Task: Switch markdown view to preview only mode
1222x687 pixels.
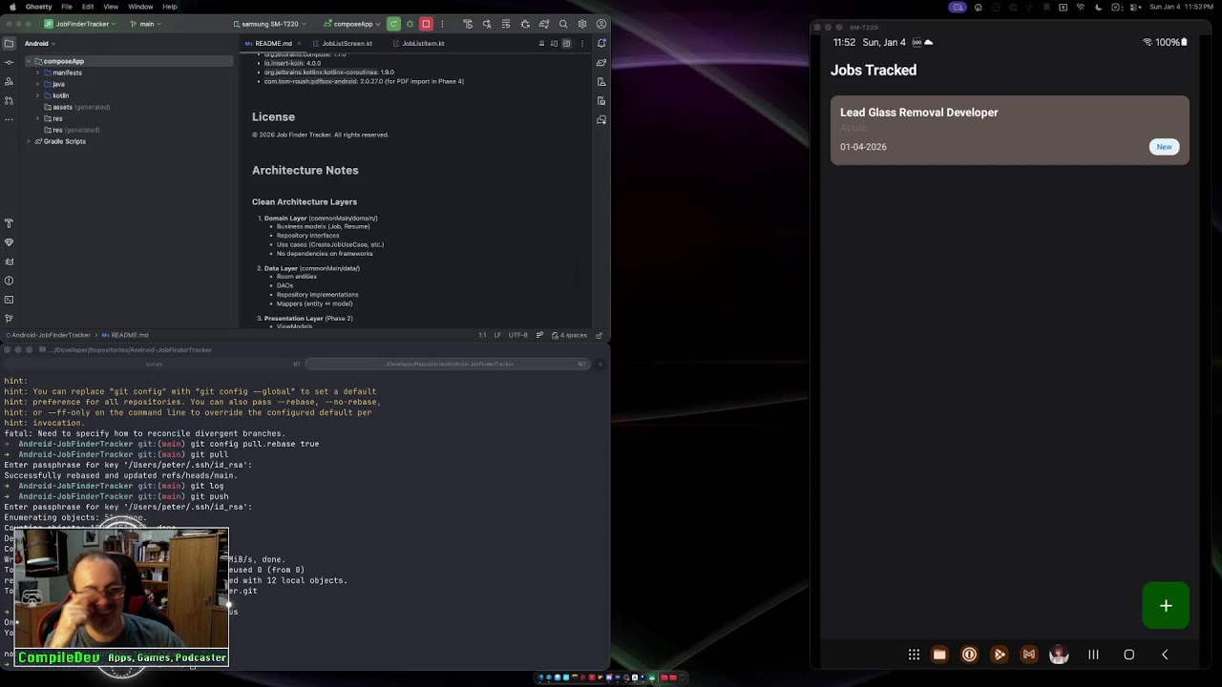Action: [566, 43]
